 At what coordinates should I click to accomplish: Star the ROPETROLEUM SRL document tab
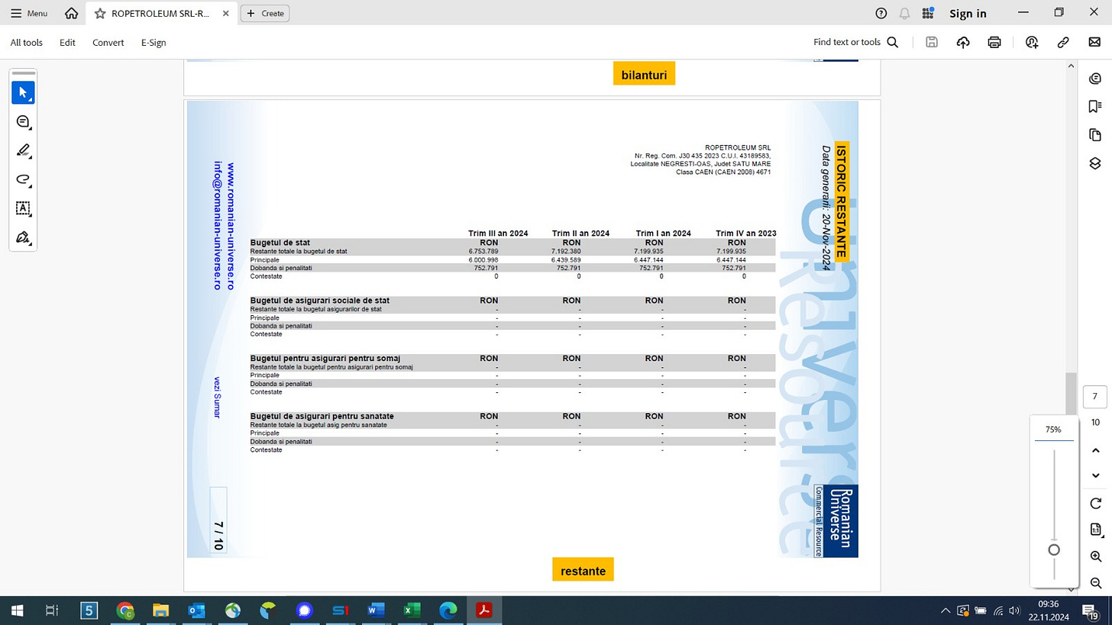pyautogui.click(x=100, y=13)
